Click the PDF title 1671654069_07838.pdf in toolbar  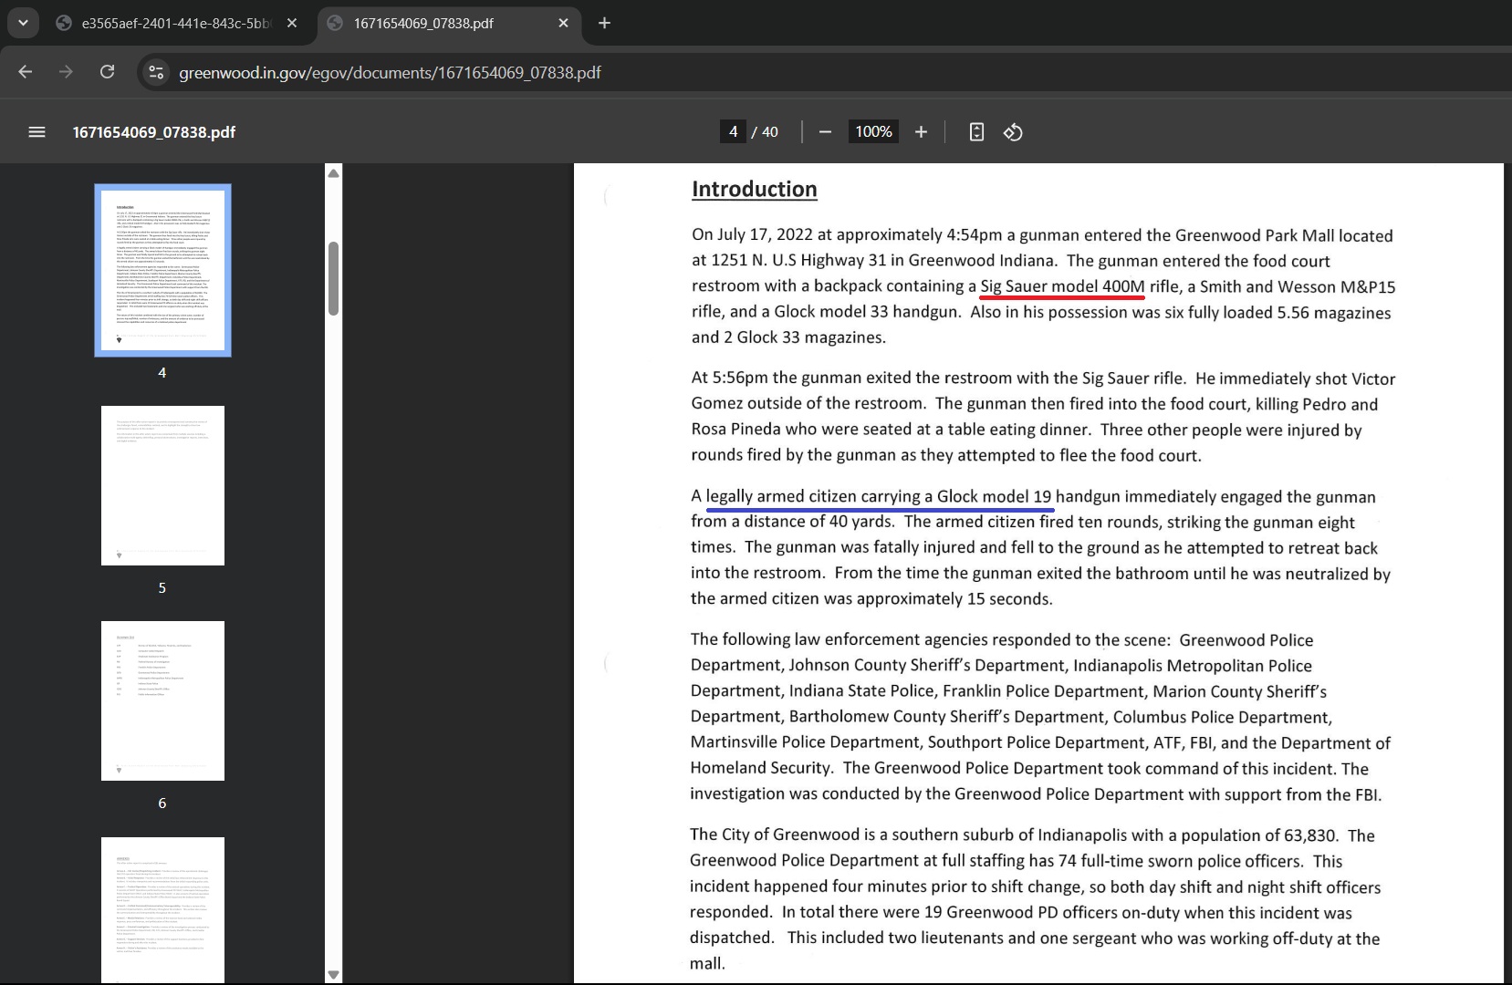click(x=154, y=132)
